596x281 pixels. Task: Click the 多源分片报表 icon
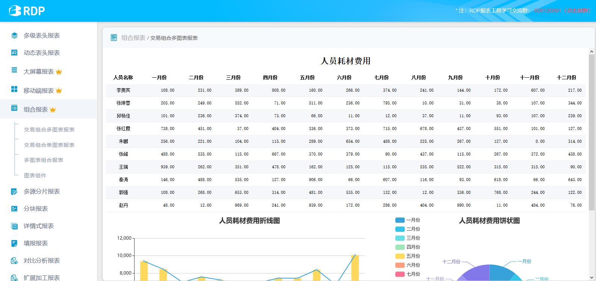pos(14,192)
